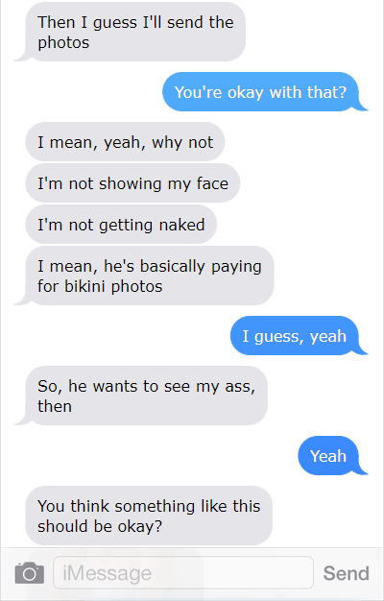Select the short "Yeah" blue reply bubble
Screen dimensions: 384x601
(x=328, y=456)
